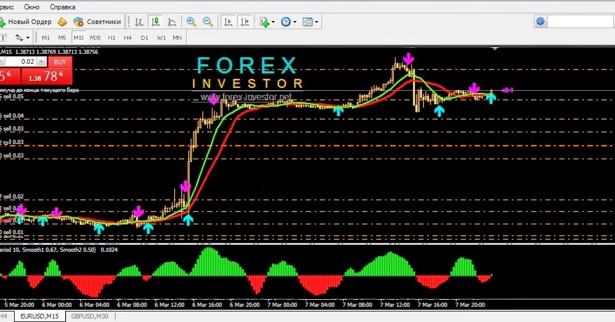Screen dimensions: 615x322
Task: Open the Справка menu
Action: [x=63, y=7]
